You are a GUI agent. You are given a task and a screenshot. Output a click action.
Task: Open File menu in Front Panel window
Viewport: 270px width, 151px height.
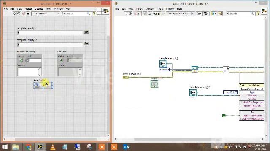coord(5,9)
